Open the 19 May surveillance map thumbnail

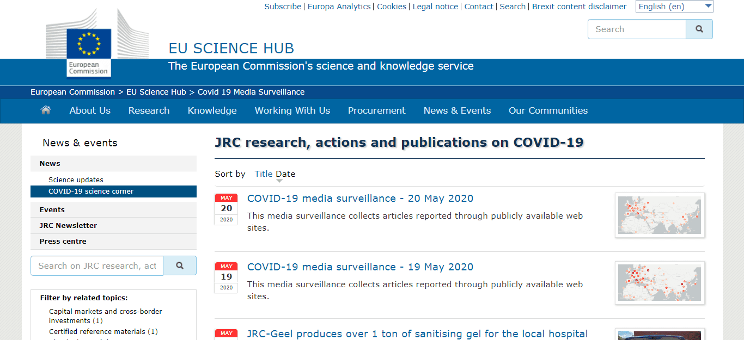tap(660, 283)
